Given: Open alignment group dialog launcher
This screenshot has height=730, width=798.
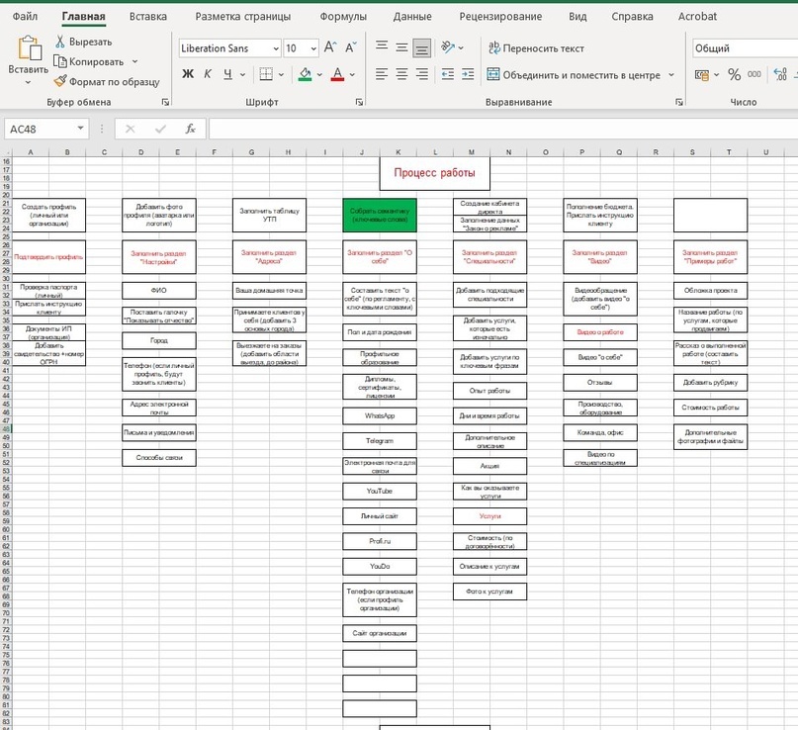Looking at the screenshot, I should (x=679, y=102).
